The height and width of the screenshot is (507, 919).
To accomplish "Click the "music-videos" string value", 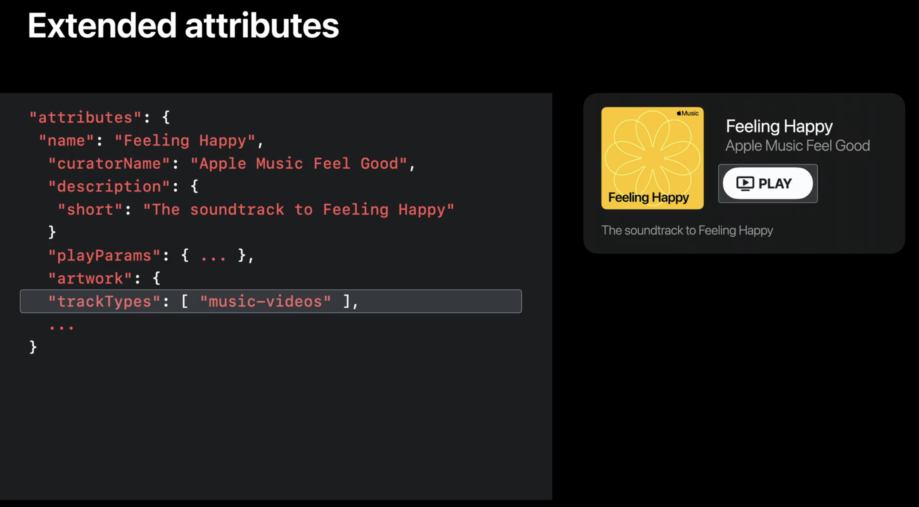I will (x=266, y=301).
